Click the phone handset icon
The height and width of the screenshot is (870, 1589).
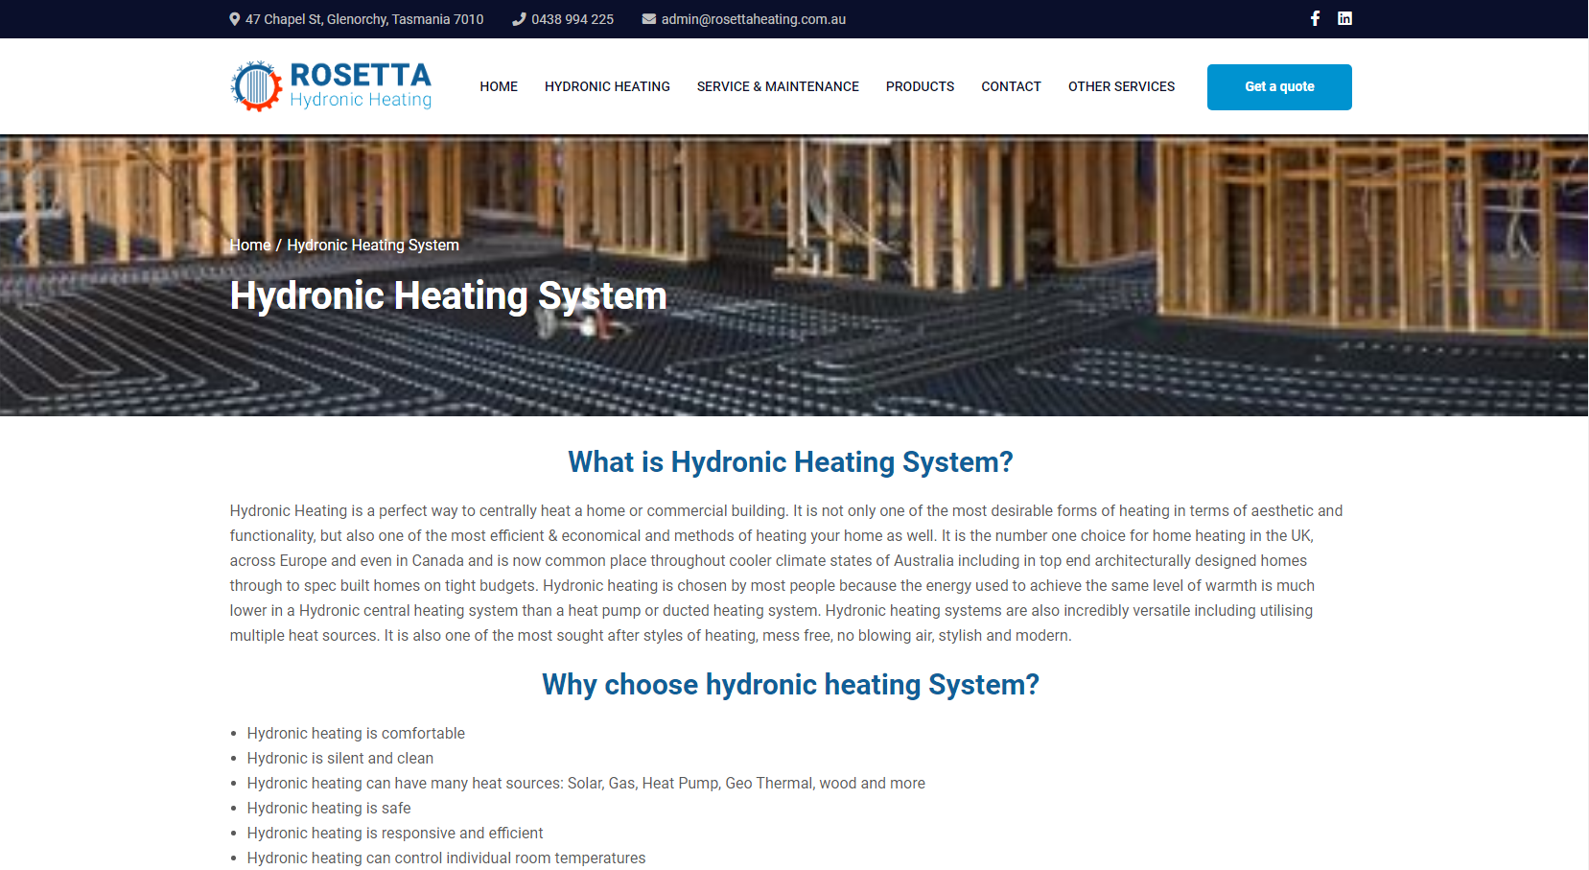tap(519, 19)
